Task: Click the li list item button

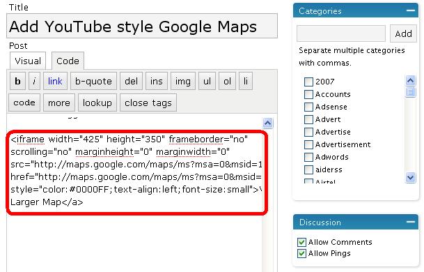Action: click(x=246, y=81)
